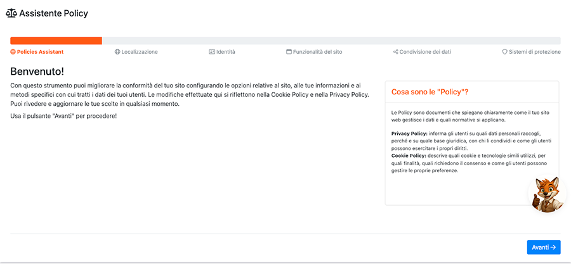Click the share icon beside Condivisione dei dati
The image size is (571, 264).
395,52
